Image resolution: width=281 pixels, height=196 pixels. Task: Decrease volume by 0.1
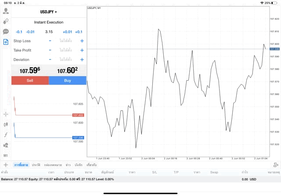(x=19, y=32)
